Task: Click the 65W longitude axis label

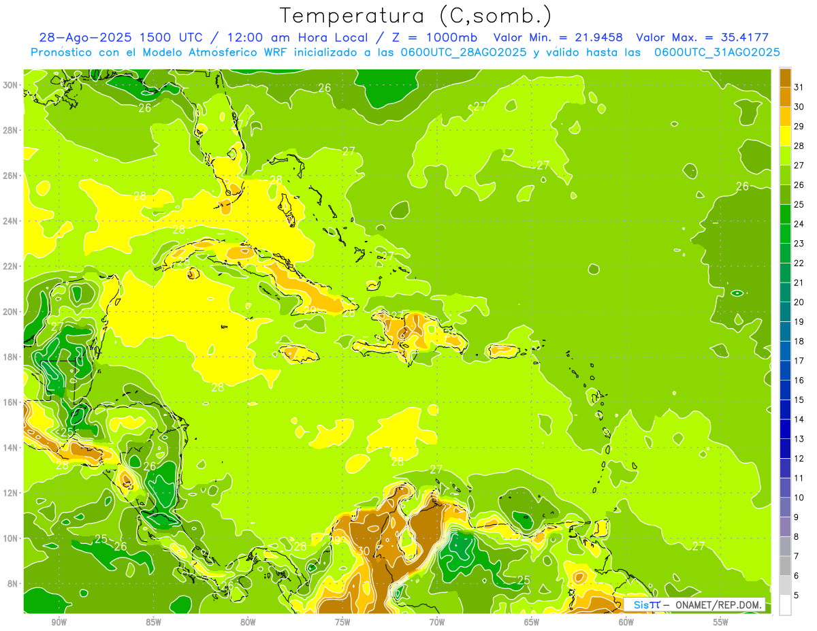Action: pos(532,622)
